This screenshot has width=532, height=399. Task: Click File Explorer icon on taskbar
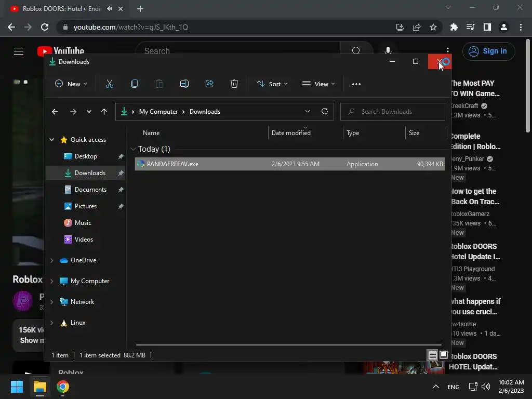(x=39, y=387)
